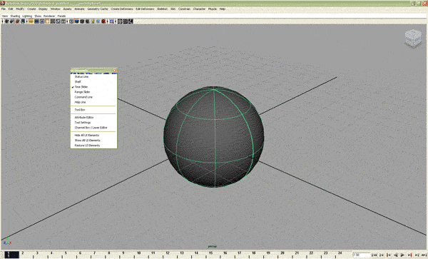Image resolution: width=428 pixels, height=259 pixels.
Task: Uncheck Time Slider in UI Elements menu
Action: tap(93, 87)
